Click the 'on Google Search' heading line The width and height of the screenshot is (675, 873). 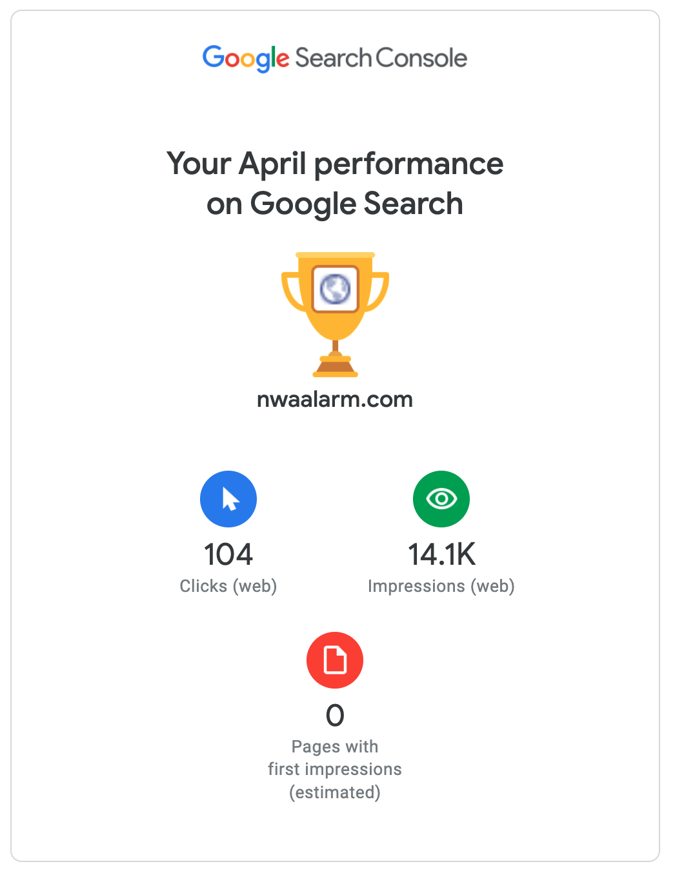click(335, 204)
